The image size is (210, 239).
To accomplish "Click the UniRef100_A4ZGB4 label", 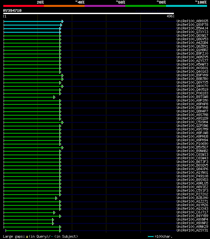I will tap(192, 43).
